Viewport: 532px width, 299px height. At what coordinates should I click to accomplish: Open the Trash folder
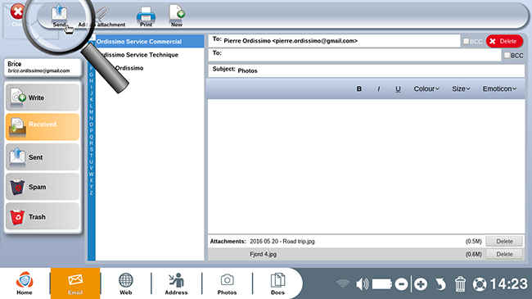43,217
